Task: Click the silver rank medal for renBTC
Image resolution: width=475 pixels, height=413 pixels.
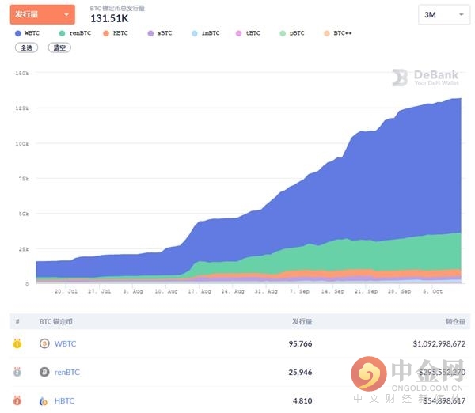Action: (17, 372)
